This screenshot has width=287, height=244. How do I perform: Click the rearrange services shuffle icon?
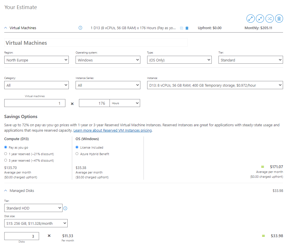(269, 18)
